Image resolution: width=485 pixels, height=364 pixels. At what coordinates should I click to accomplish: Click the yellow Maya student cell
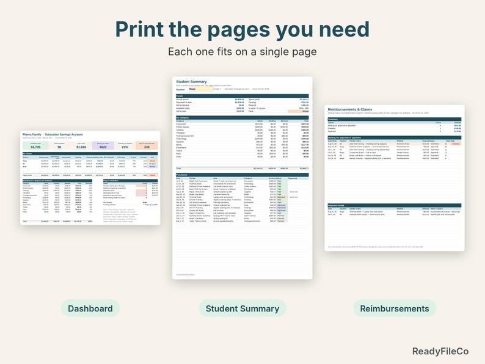201,89
